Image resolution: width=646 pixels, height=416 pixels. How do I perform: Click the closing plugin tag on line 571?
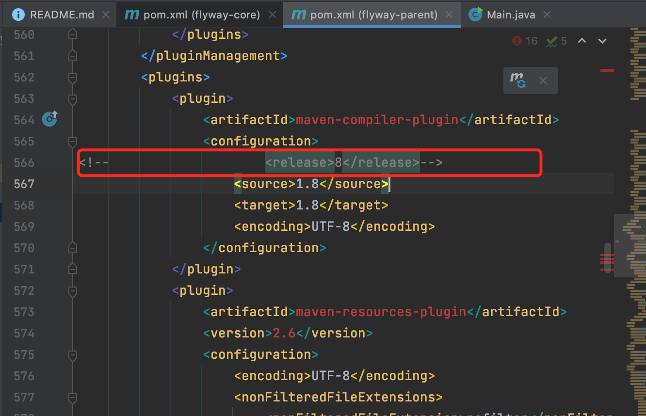[207, 269]
